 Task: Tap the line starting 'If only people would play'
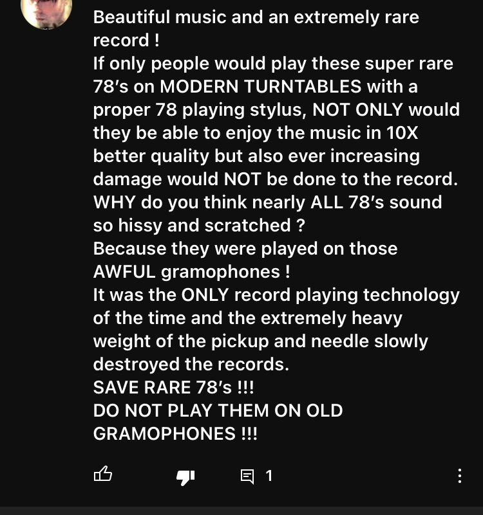pyautogui.click(x=273, y=64)
